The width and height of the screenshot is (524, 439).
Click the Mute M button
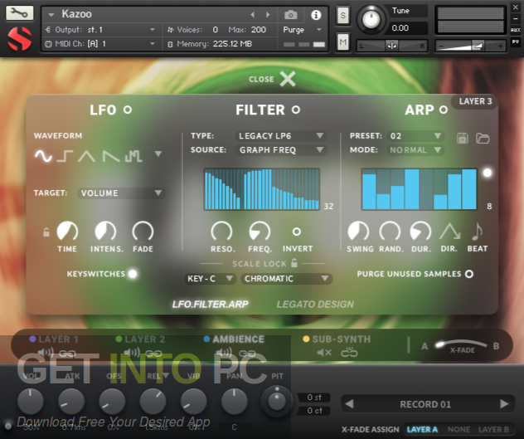(343, 41)
